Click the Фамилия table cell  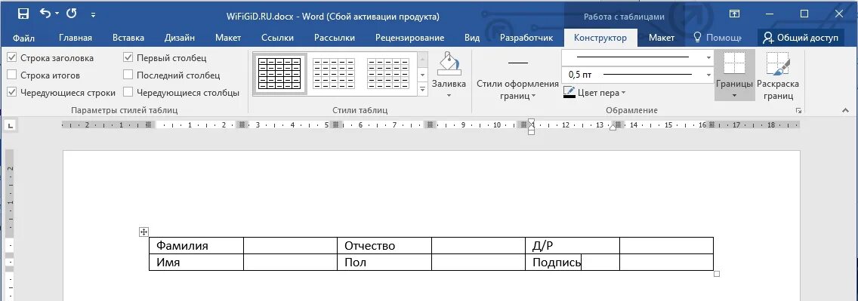(x=196, y=246)
